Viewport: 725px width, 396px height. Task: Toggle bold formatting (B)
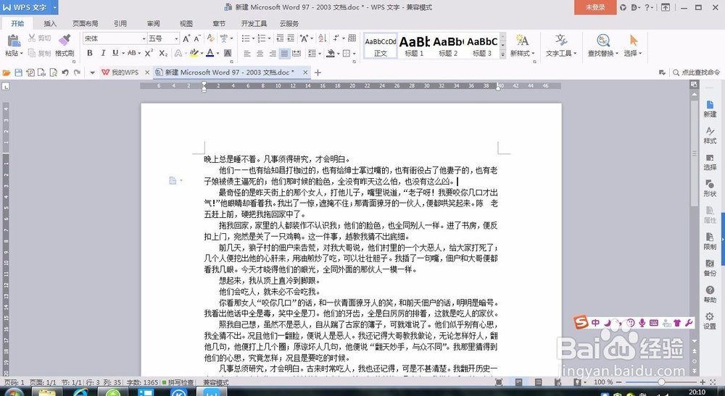(90, 53)
